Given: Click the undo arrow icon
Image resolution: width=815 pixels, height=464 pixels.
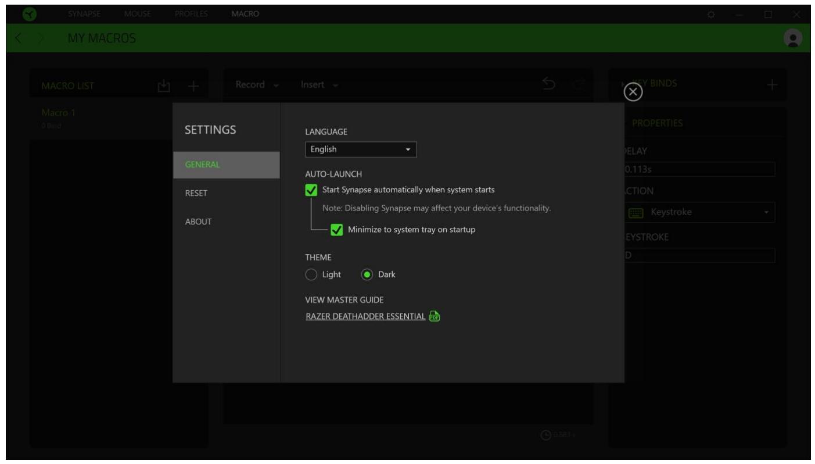Looking at the screenshot, I should pos(549,85).
